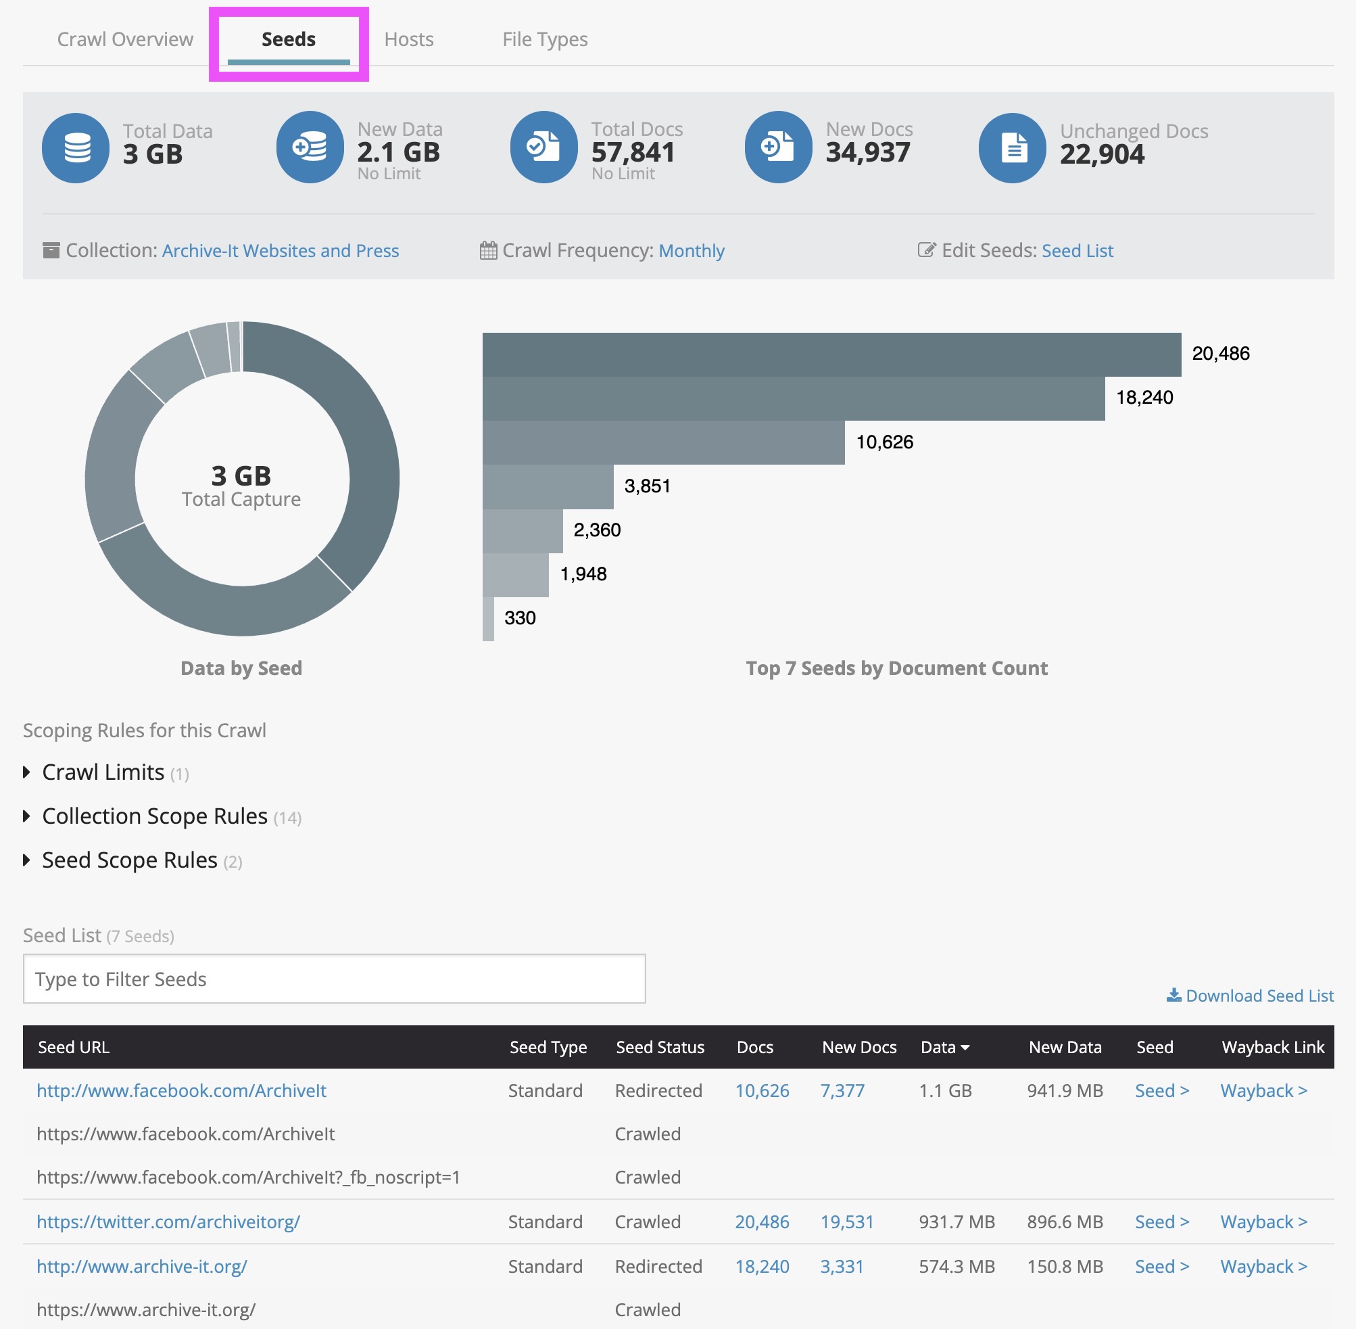Viewport: 1356px width, 1329px height.
Task: Click the New Data plus-database icon
Action: coord(310,147)
